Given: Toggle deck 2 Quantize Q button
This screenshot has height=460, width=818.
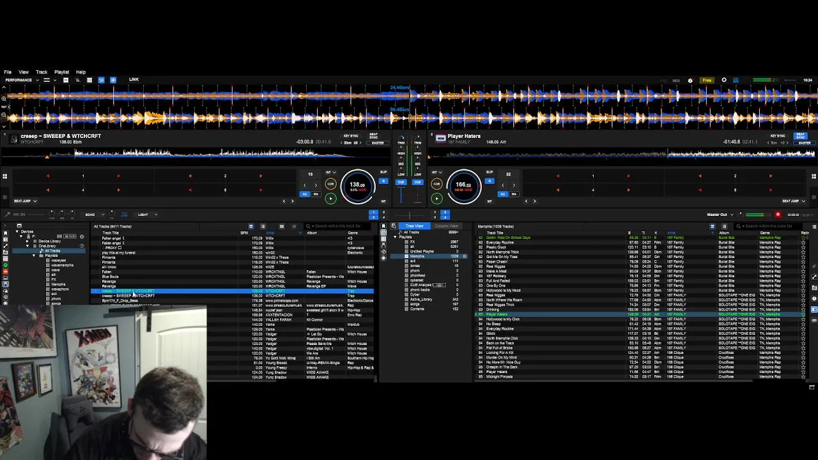Looking at the screenshot, I should [x=490, y=181].
